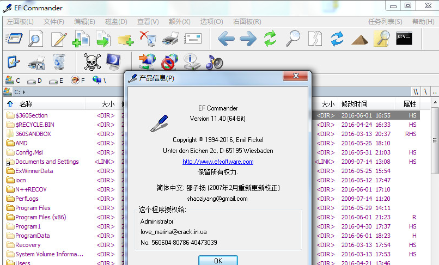Click the skull and crossbones icon
The image size is (439, 265).
(92, 62)
